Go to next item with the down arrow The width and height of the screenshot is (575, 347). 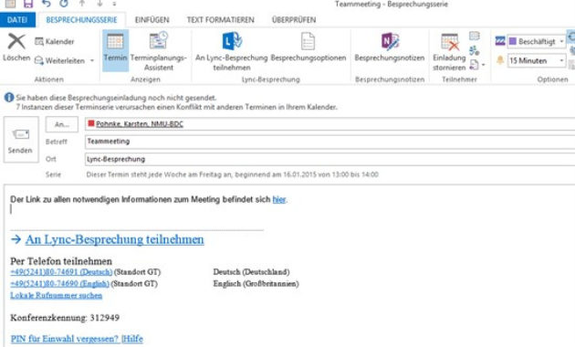click(99, 4)
